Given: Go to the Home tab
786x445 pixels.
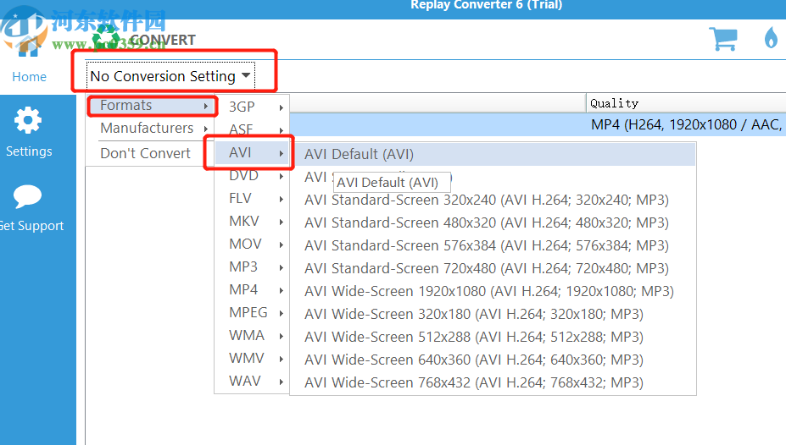Looking at the screenshot, I should (29, 76).
